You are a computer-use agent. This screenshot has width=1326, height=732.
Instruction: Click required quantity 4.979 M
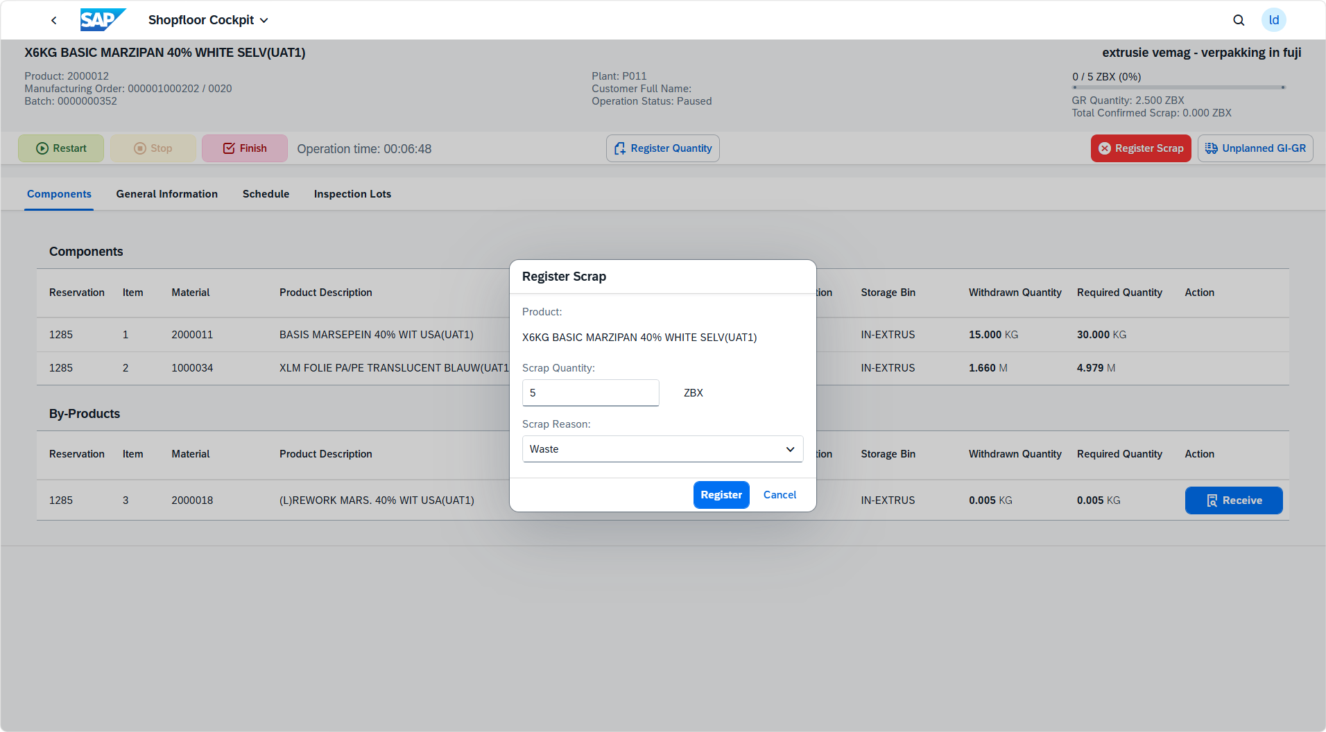click(1096, 368)
